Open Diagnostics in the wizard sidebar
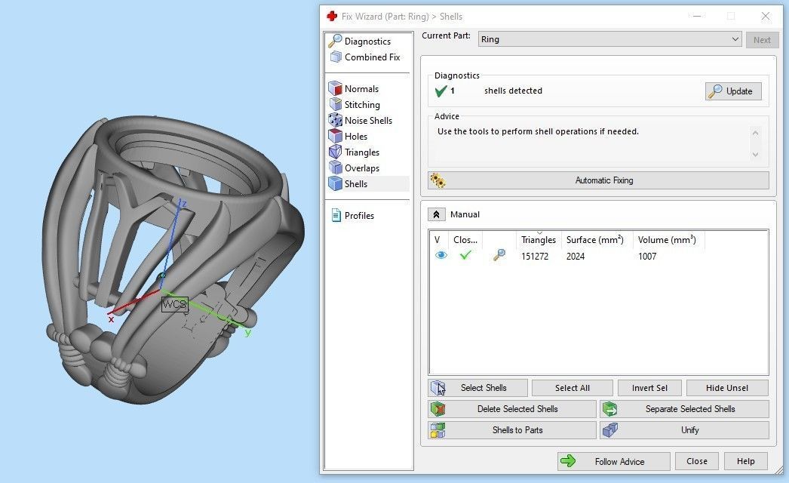The image size is (789, 483). (367, 42)
